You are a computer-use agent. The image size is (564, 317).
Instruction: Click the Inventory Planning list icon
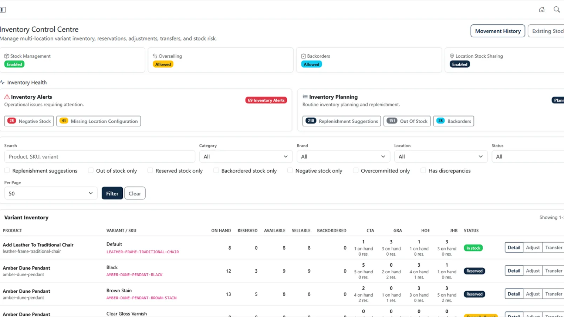point(305,97)
